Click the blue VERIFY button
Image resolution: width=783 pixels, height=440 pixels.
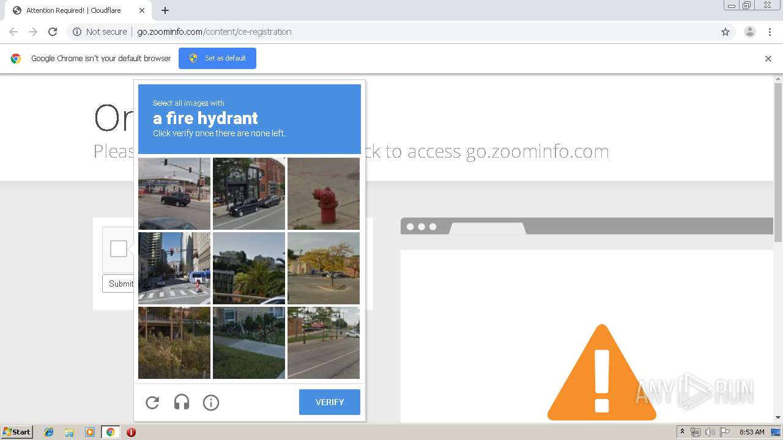330,402
